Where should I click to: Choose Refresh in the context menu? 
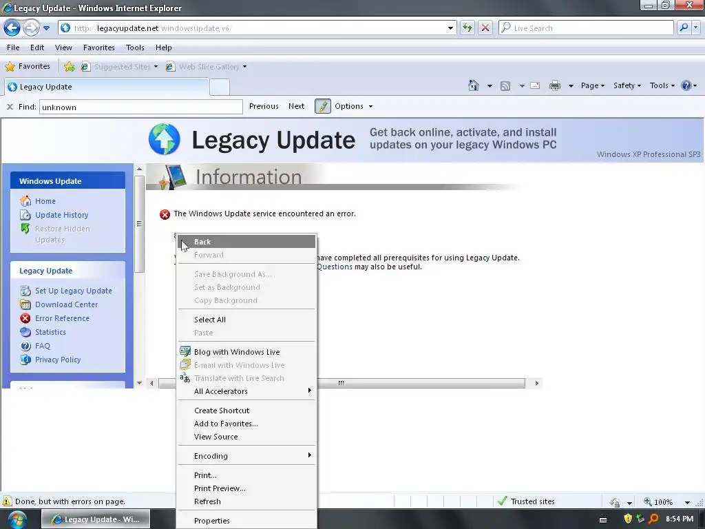tap(246, 501)
